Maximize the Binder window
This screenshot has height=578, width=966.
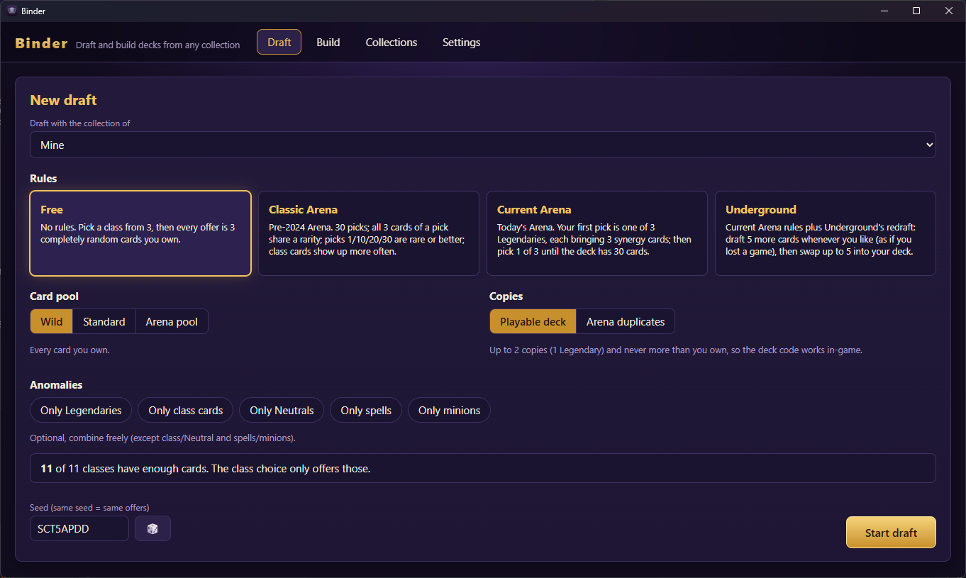916,11
